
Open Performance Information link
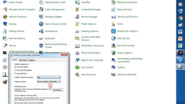click(x=22, y=51)
